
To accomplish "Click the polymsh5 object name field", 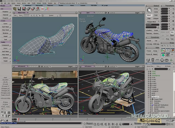I will pos(152,24).
